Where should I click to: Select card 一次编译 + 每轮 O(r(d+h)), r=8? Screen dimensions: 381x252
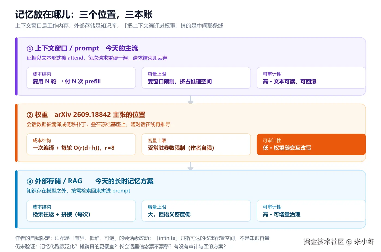coord(81,145)
